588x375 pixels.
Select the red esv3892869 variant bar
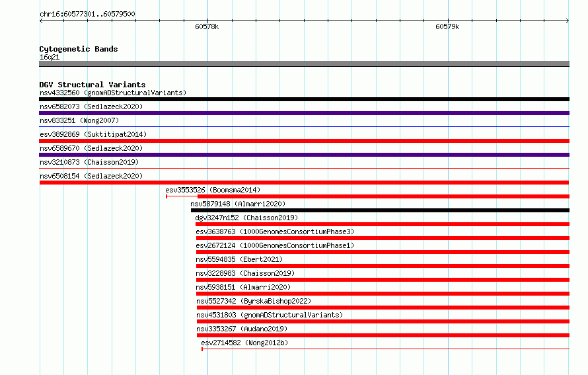click(304, 141)
